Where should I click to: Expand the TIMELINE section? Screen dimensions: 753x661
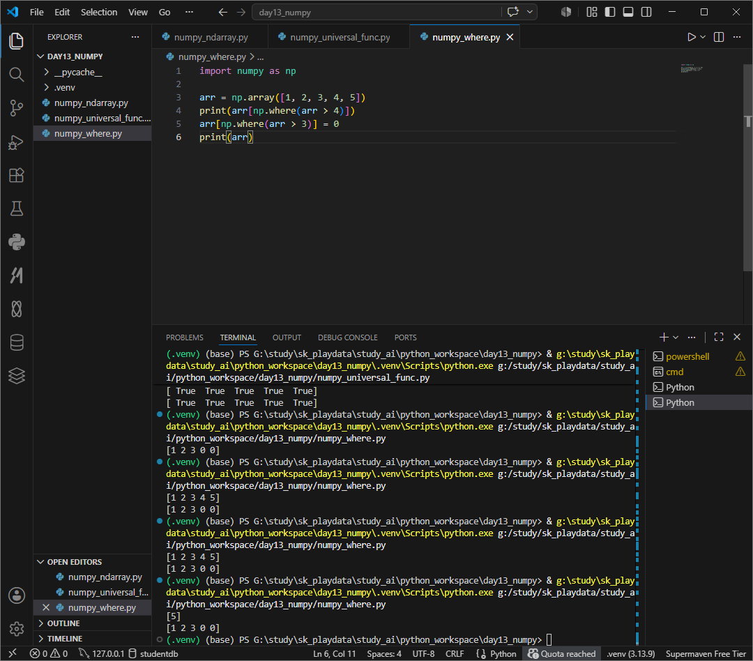[x=92, y=639]
